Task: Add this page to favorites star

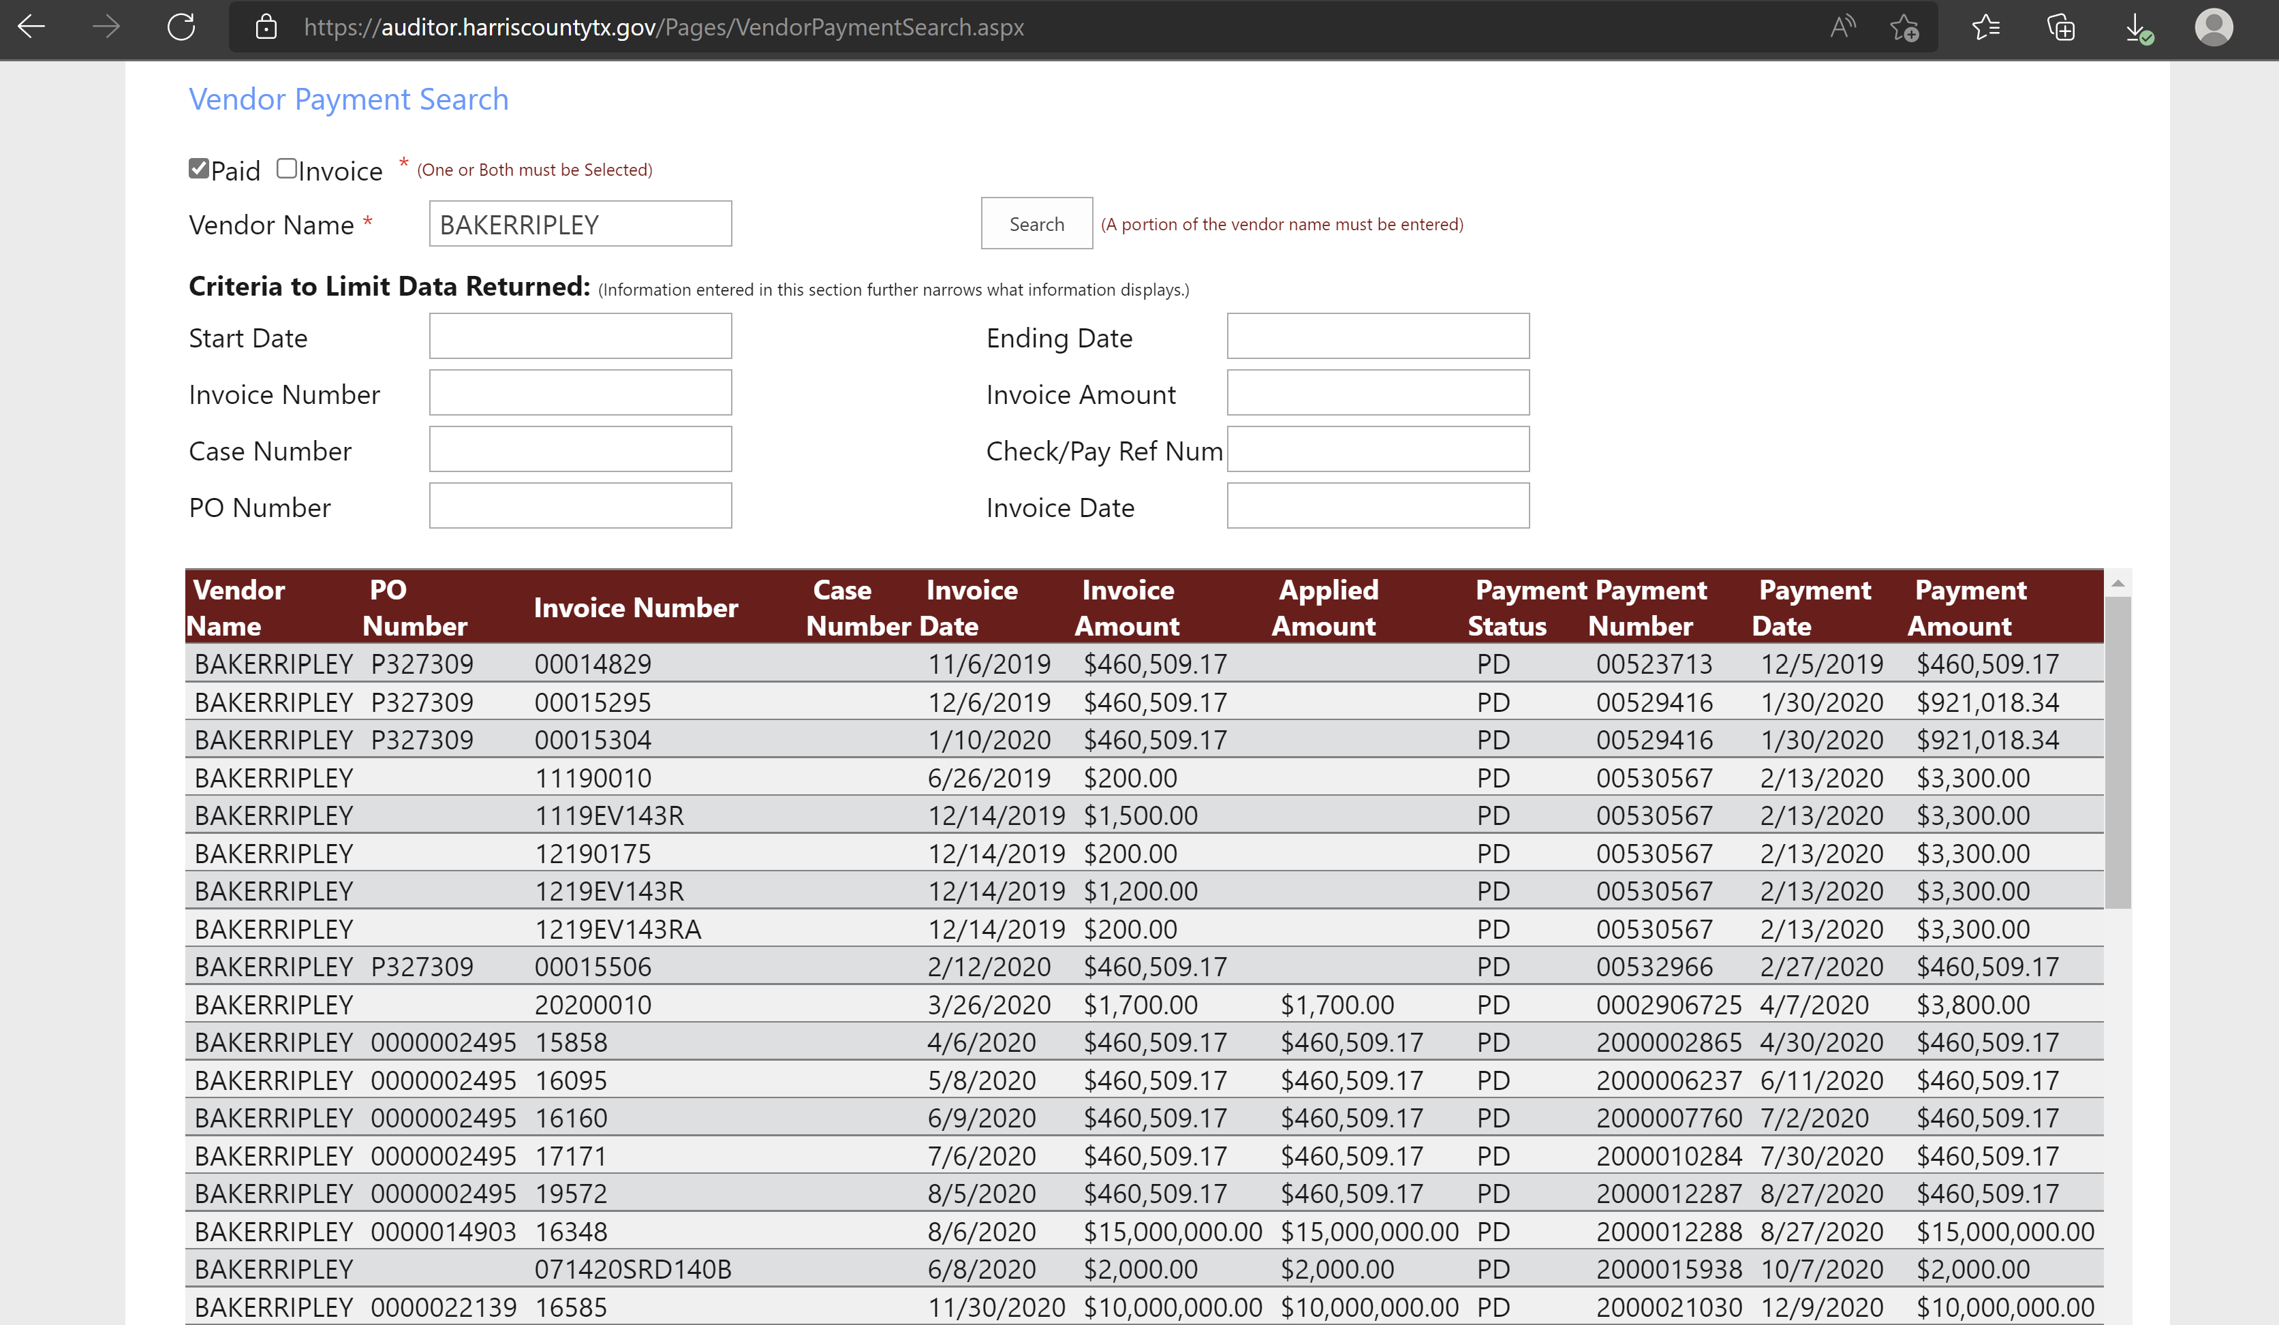Action: [1904, 27]
